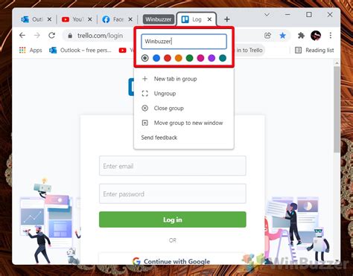The image size is (353, 276).
Task: Click the group name text field
Action: (184, 42)
